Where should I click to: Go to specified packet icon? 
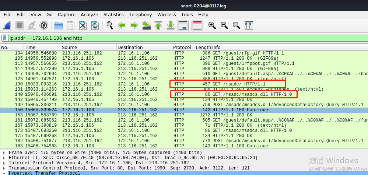147,25
